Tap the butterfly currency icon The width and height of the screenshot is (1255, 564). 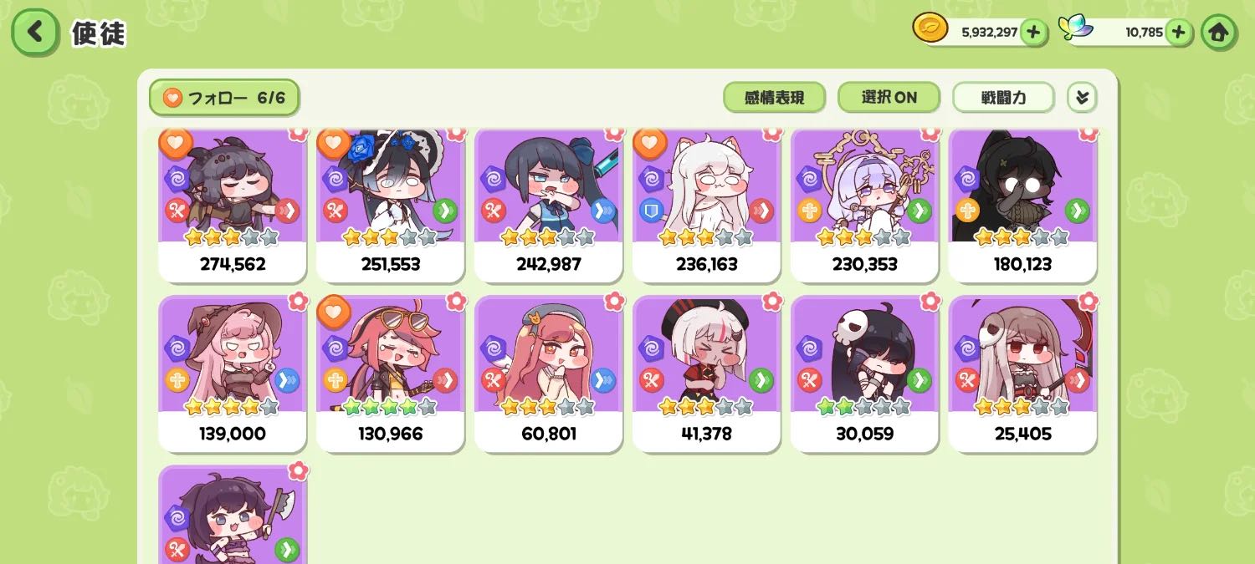1076,28
